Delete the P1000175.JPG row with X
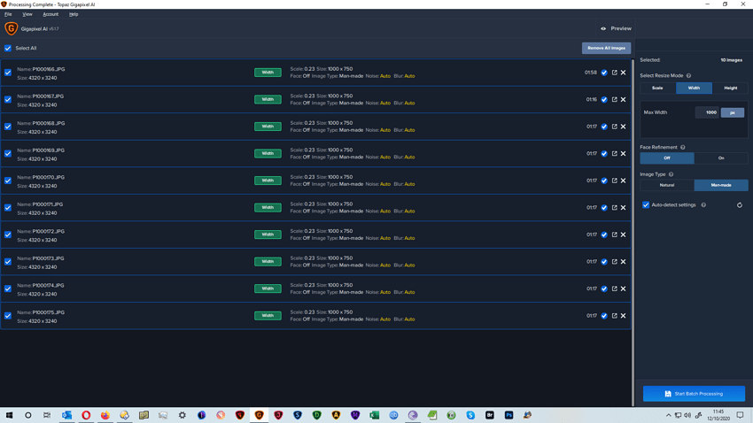The height and width of the screenshot is (423, 753). coord(624,316)
